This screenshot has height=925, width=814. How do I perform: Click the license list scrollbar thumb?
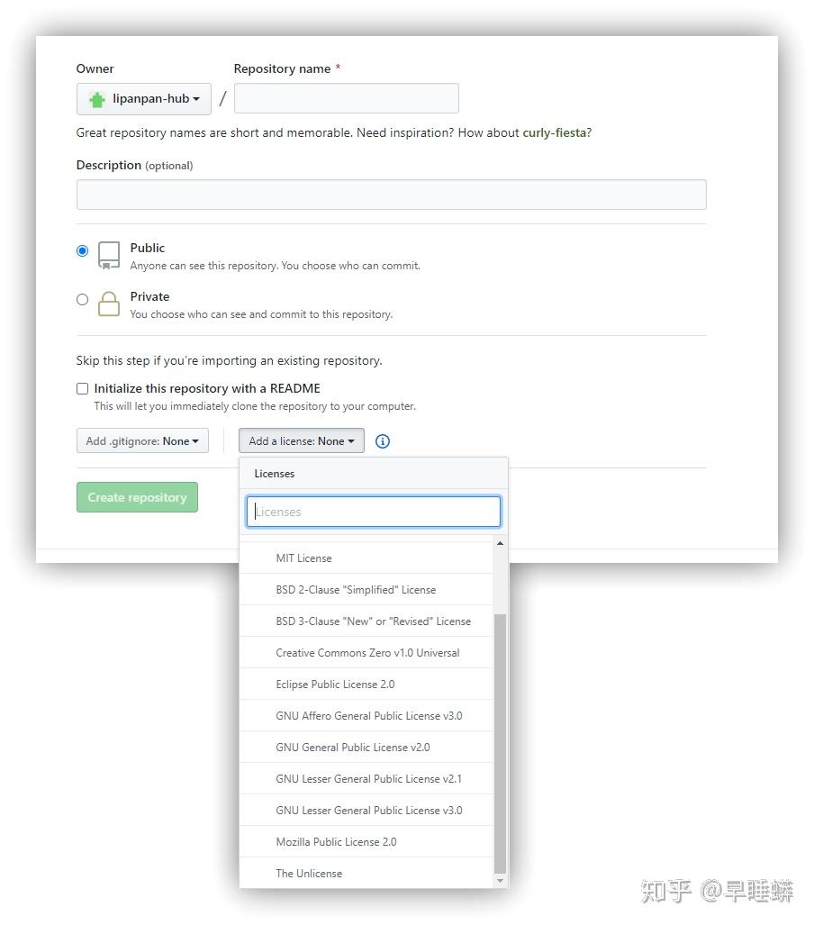[501, 743]
